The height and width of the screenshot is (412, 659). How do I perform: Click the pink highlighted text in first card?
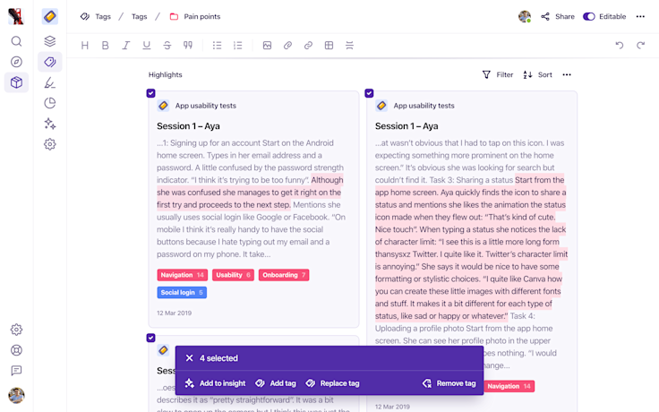coord(249,193)
